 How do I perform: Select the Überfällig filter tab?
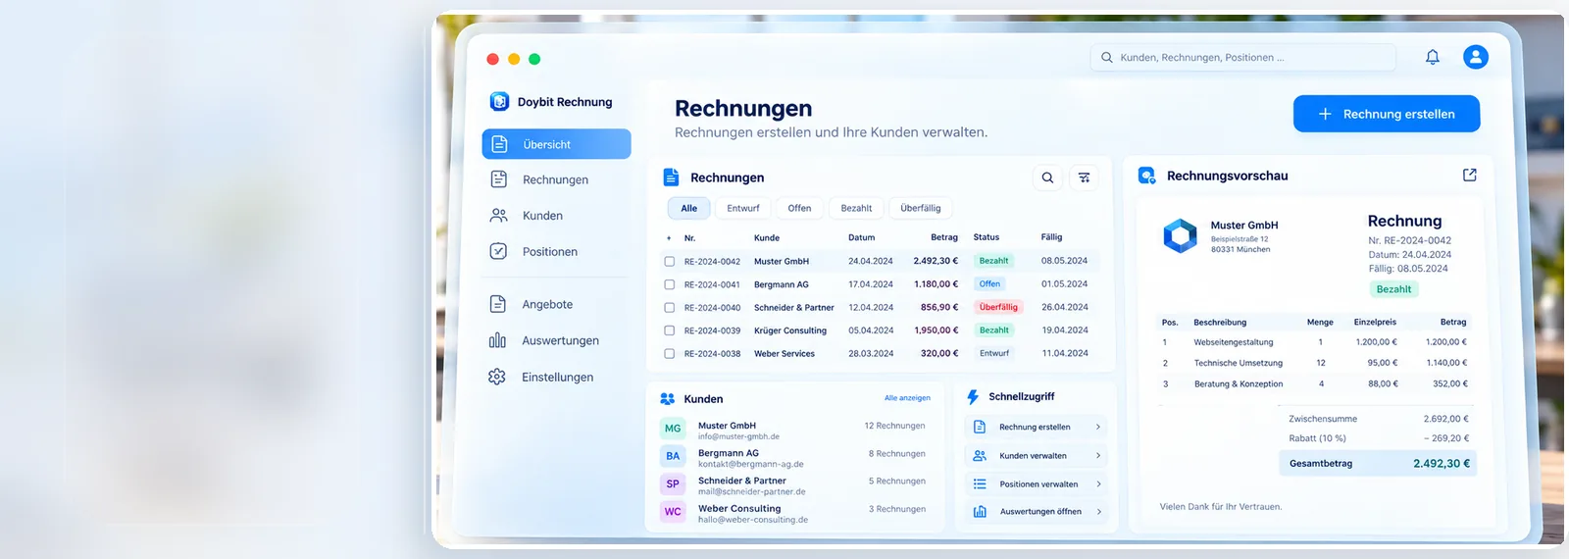[x=921, y=208]
